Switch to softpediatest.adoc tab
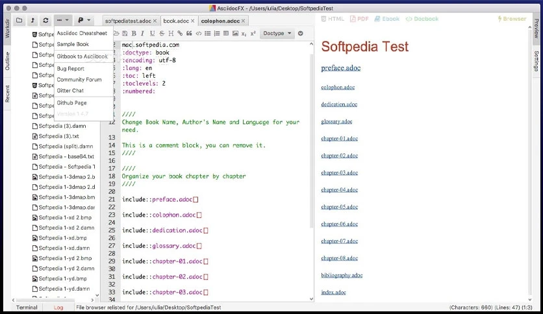 pos(128,21)
